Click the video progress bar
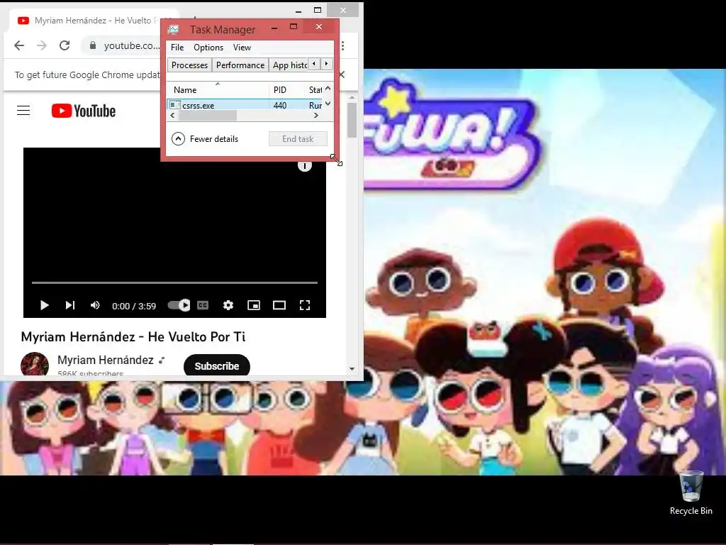 click(174, 282)
